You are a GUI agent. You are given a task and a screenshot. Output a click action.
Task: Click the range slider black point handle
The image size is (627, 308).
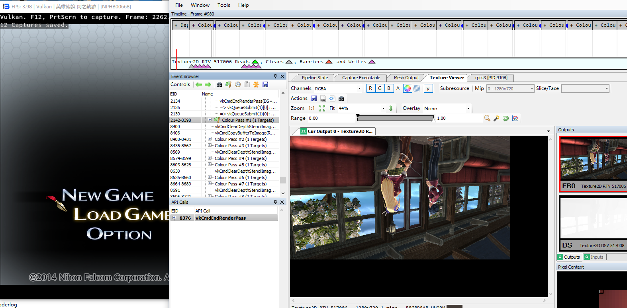tap(358, 116)
